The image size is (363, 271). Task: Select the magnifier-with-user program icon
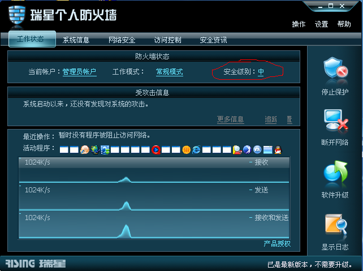point(237,150)
